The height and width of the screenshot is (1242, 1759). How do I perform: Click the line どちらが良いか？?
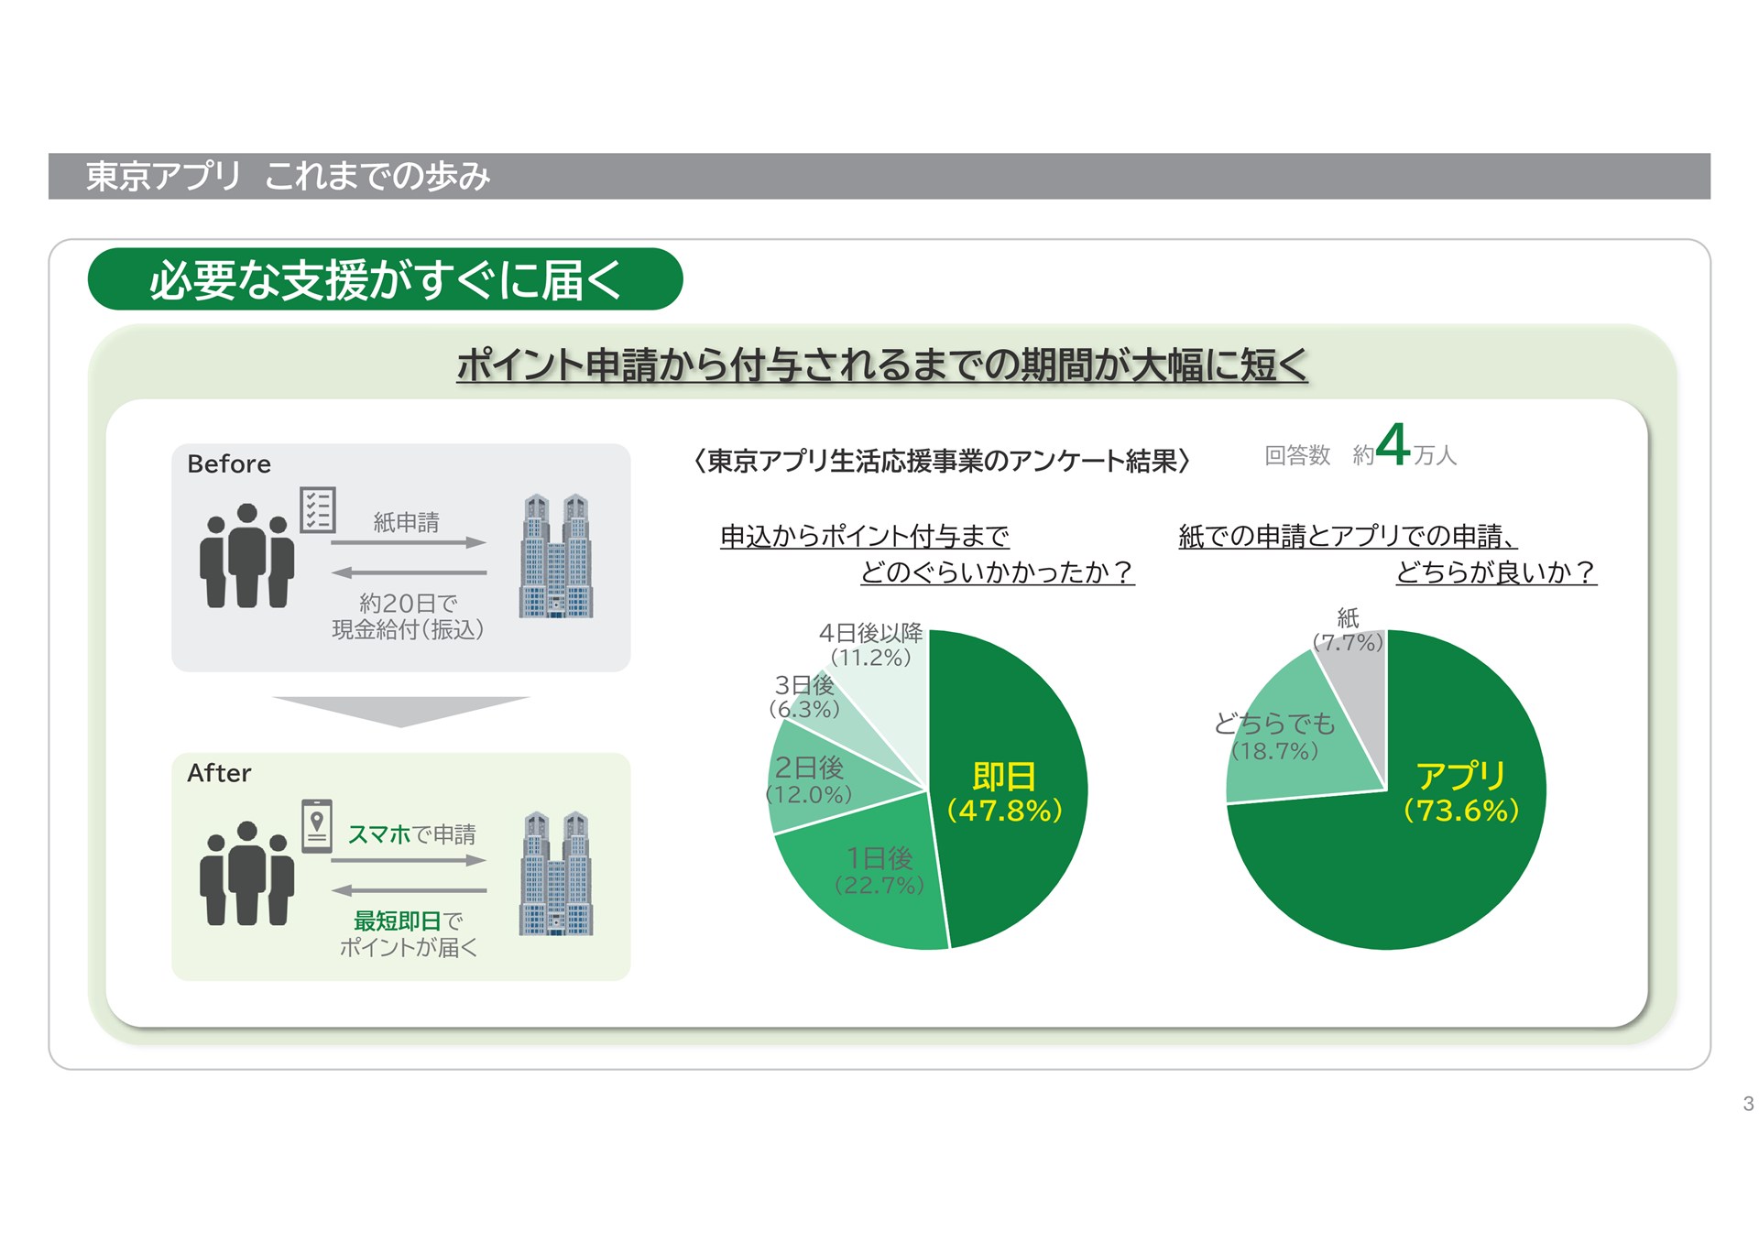tap(1496, 572)
